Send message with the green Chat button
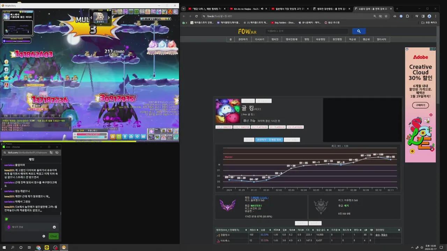 [x=53, y=236]
